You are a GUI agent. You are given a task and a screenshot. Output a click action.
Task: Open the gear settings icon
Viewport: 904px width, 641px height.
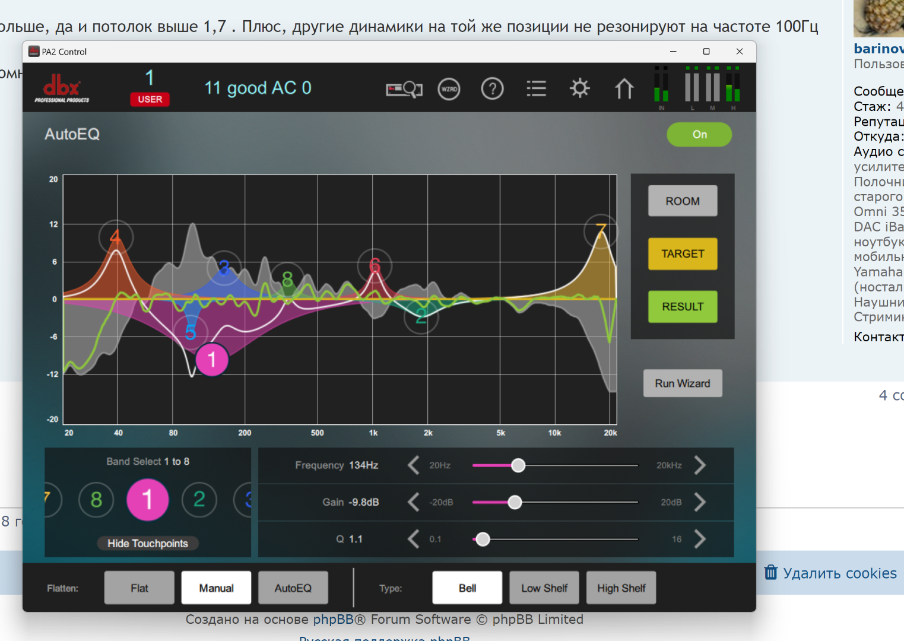579,89
